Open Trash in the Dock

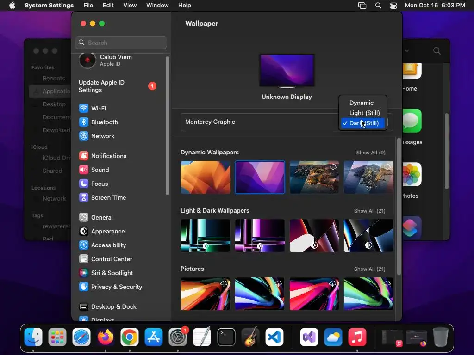click(x=441, y=337)
